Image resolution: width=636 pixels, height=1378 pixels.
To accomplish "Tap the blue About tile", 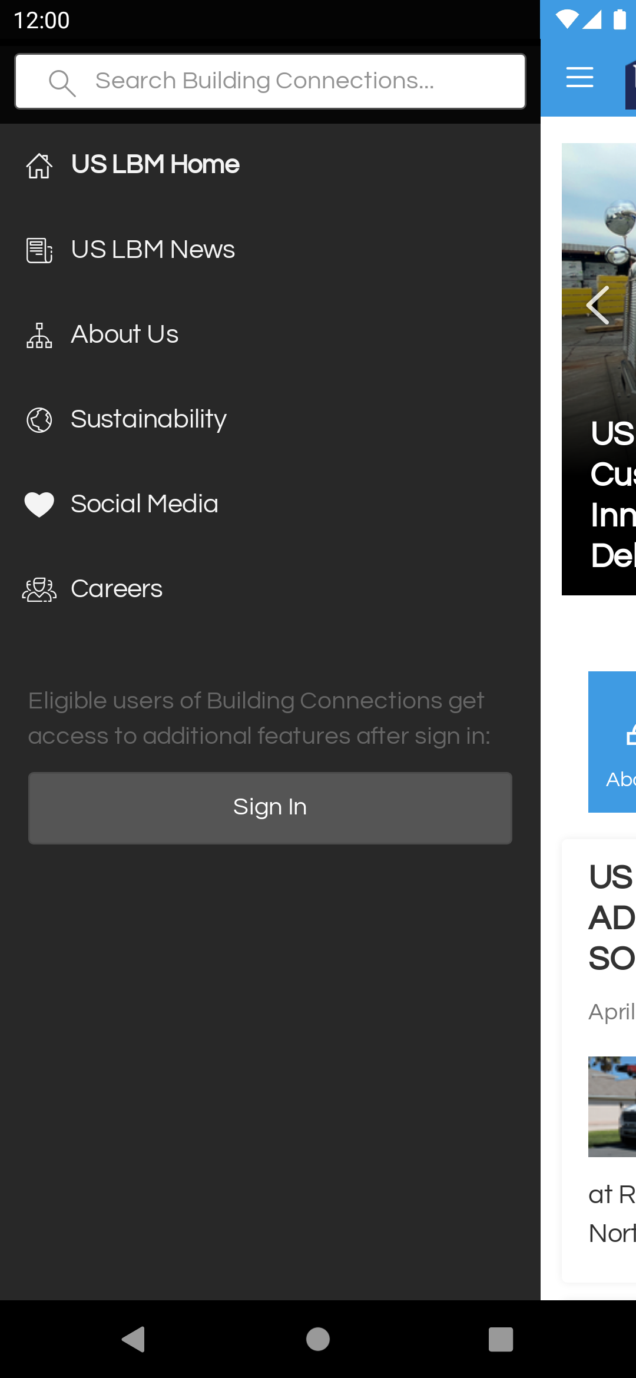I will 612,742.
